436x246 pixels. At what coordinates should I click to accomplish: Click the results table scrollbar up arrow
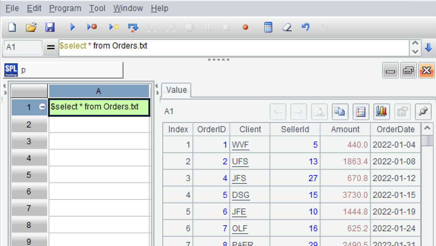427,128
